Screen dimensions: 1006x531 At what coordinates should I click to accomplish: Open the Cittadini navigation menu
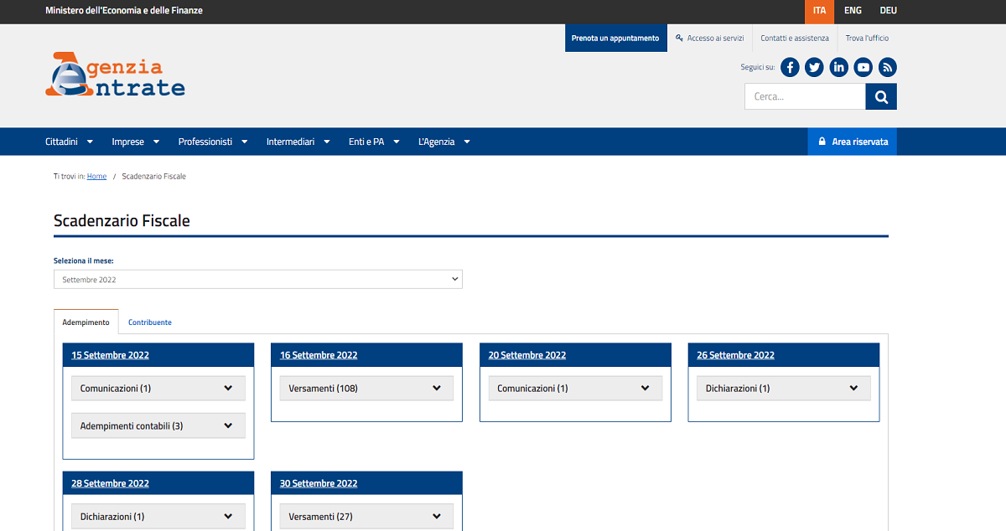point(69,142)
